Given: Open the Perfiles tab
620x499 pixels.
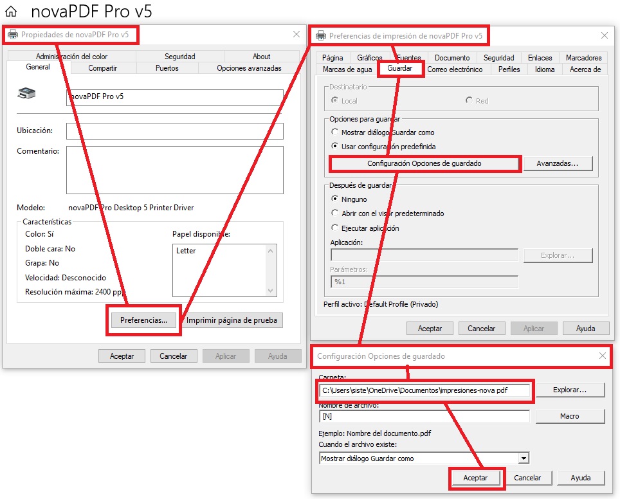Looking at the screenshot, I should coord(509,69).
